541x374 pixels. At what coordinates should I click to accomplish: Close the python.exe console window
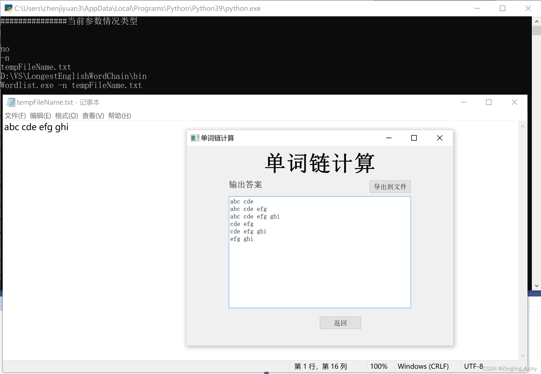[528, 8]
